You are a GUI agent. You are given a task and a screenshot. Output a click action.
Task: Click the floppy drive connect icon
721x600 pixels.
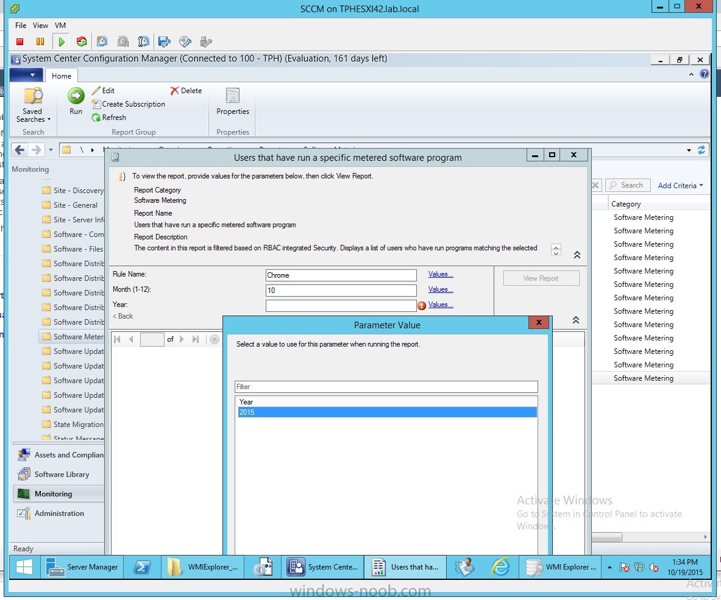[x=164, y=42]
